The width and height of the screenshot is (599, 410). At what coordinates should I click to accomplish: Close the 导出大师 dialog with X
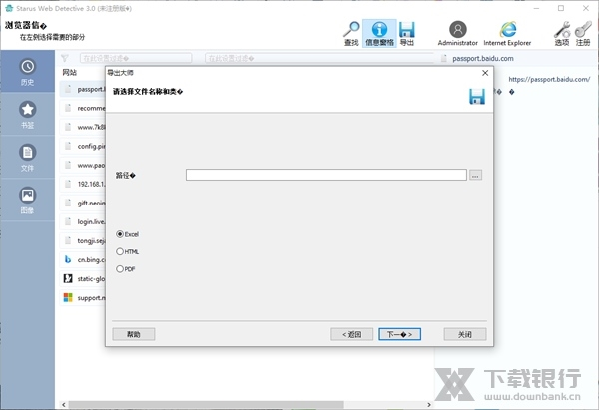pos(485,73)
